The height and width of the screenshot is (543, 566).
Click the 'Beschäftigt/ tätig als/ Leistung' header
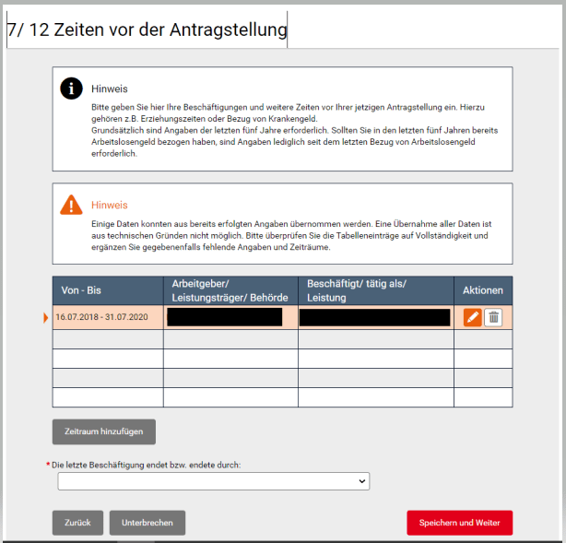pos(375,290)
